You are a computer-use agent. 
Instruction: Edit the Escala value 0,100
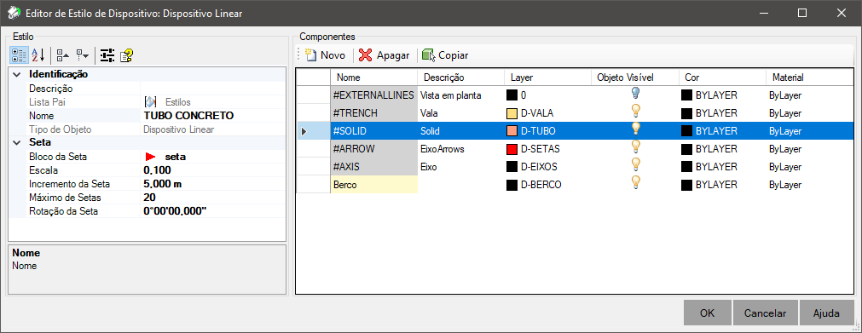[x=213, y=170]
